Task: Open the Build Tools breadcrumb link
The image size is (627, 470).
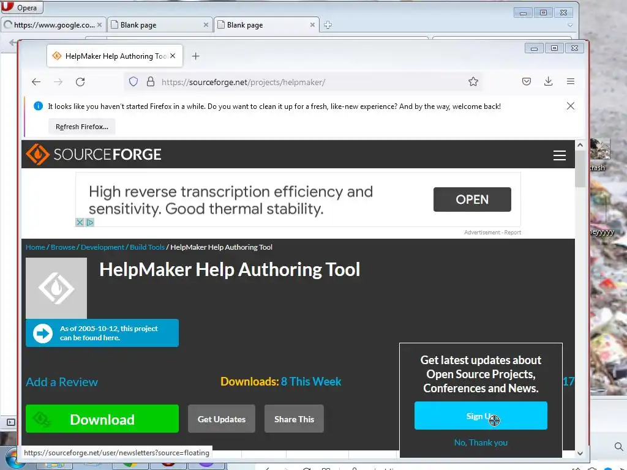Action: point(147,247)
